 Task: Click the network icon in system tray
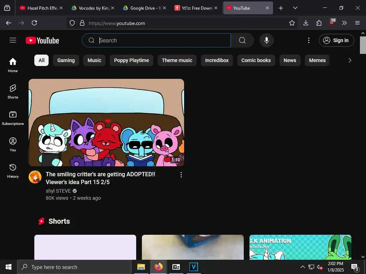pyautogui.click(x=311, y=267)
